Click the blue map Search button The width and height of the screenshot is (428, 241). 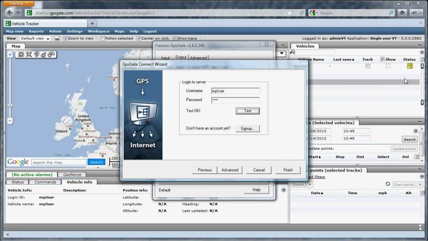(97, 162)
